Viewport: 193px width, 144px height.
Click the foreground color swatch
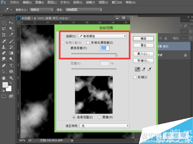click(5, 85)
